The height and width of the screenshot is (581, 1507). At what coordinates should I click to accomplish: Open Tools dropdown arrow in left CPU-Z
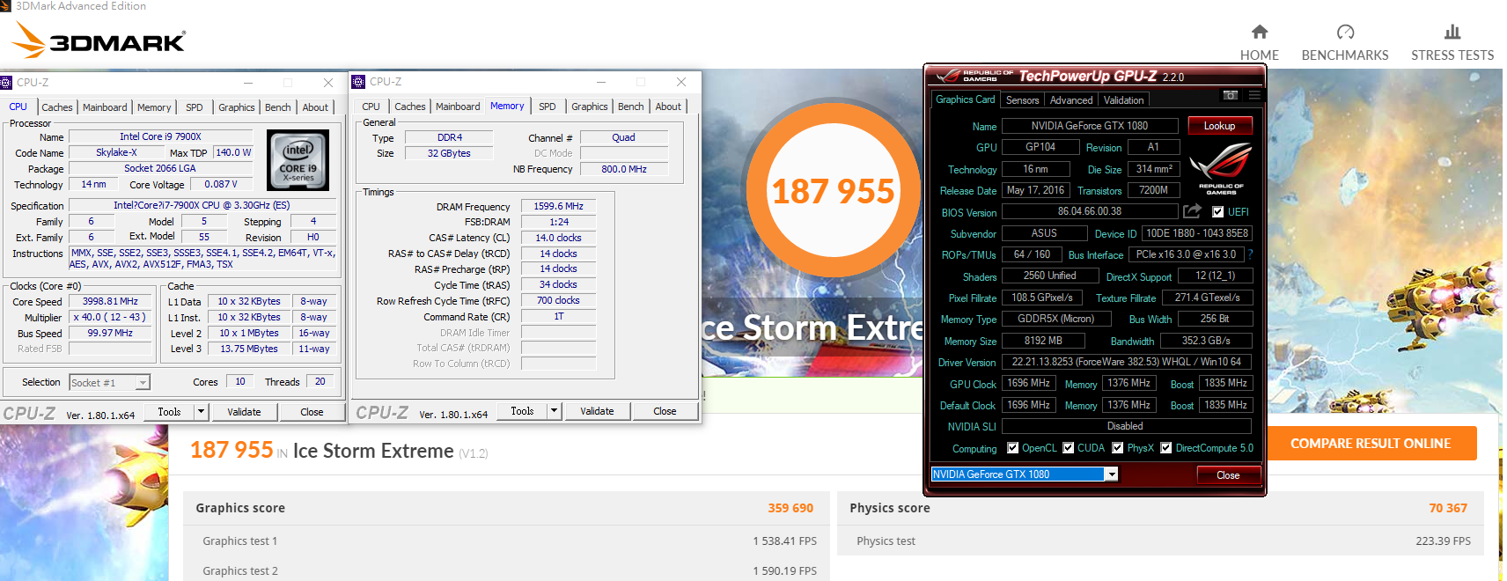201,412
